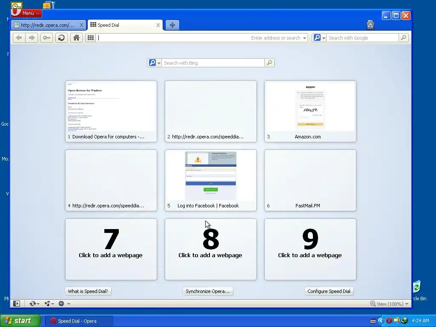The height and width of the screenshot is (327, 436).
Task: Select the Speed Dial tab
Action: tap(124, 25)
